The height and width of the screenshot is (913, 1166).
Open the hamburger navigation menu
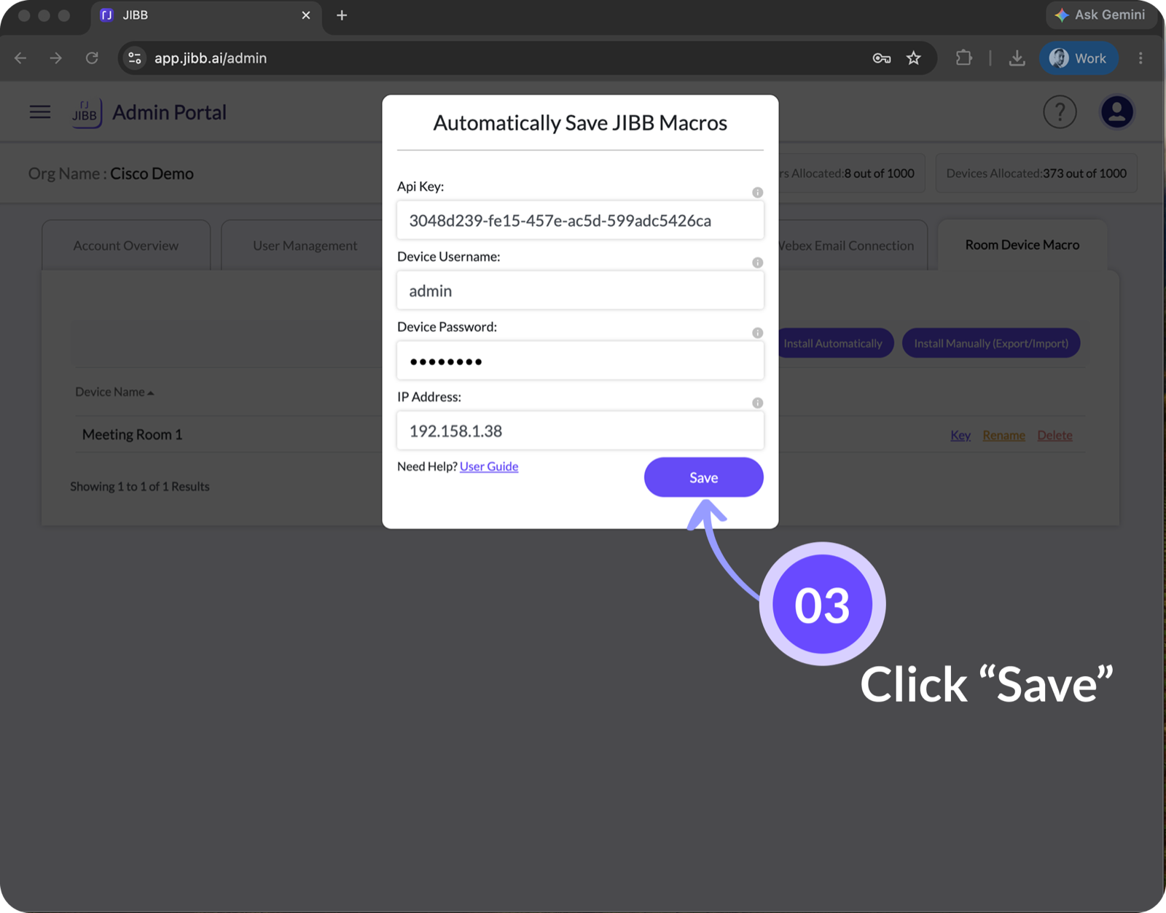coord(40,112)
